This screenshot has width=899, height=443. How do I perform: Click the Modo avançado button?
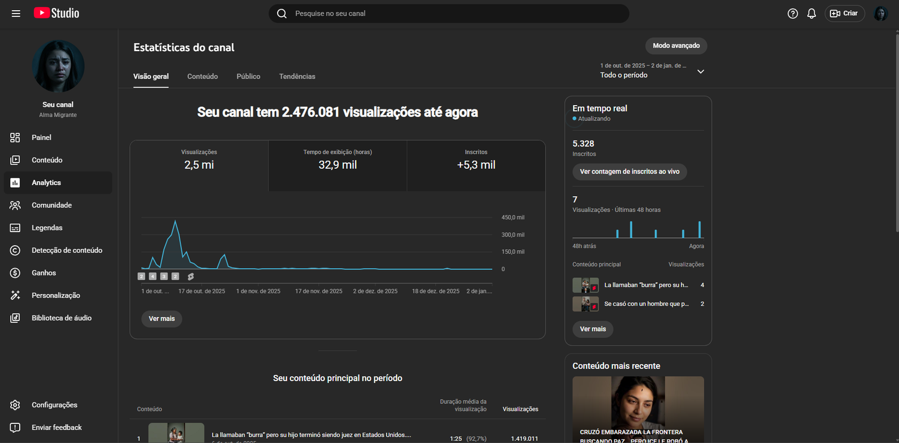[676, 46]
